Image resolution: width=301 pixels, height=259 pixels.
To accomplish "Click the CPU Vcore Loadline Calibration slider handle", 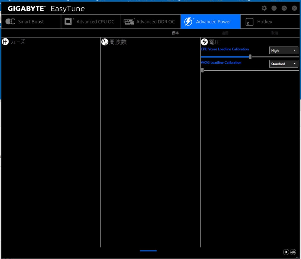I will coord(250,57).
